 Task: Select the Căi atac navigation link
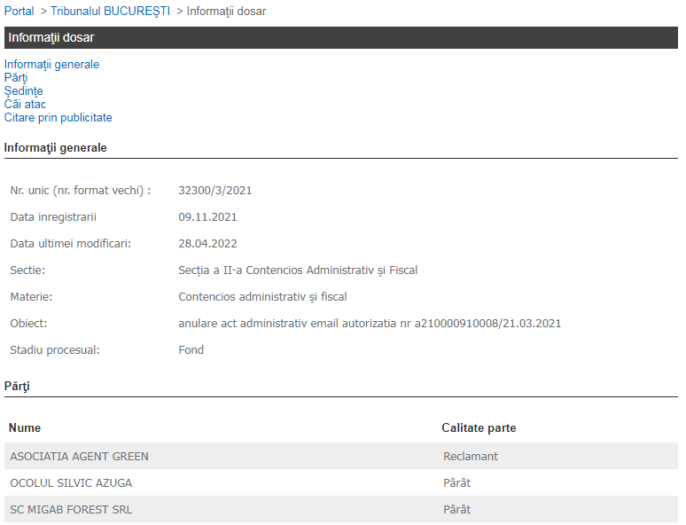(25, 105)
